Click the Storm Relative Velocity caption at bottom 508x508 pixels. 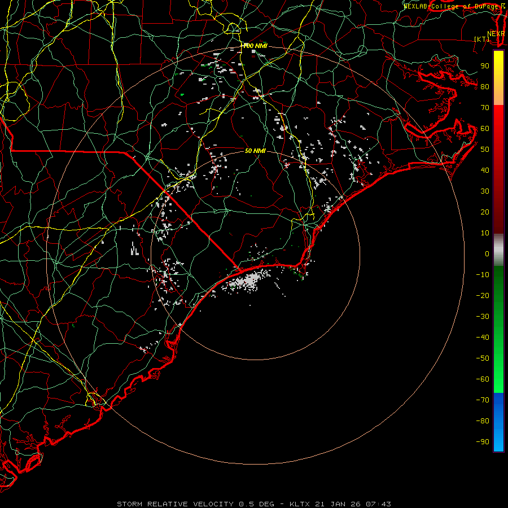coord(253,504)
